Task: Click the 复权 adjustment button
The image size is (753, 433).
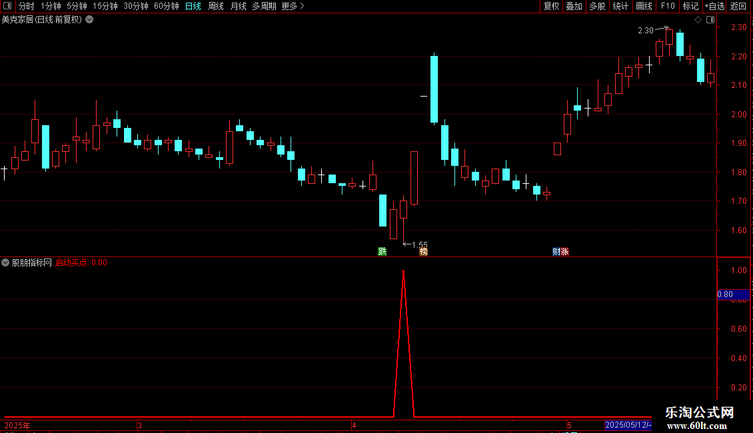Action: point(551,6)
